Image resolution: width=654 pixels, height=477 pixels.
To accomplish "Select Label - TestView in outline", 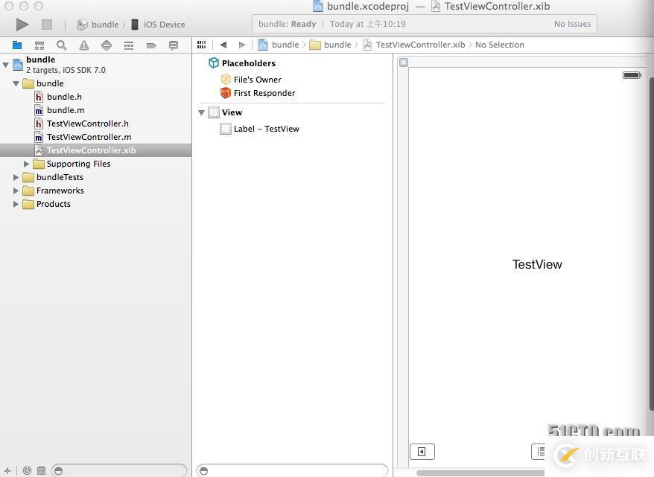I will pos(266,129).
